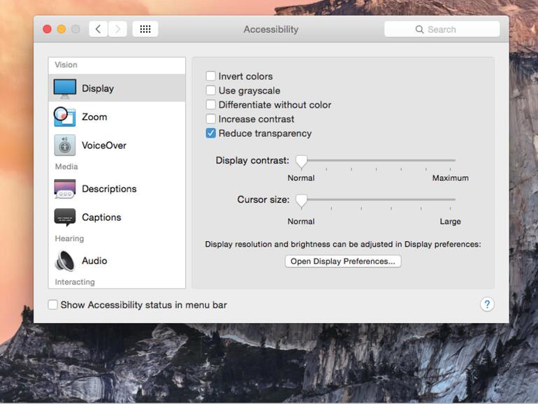Open help with the question mark button
Image resolution: width=538 pixels, height=404 pixels.
tap(487, 305)
